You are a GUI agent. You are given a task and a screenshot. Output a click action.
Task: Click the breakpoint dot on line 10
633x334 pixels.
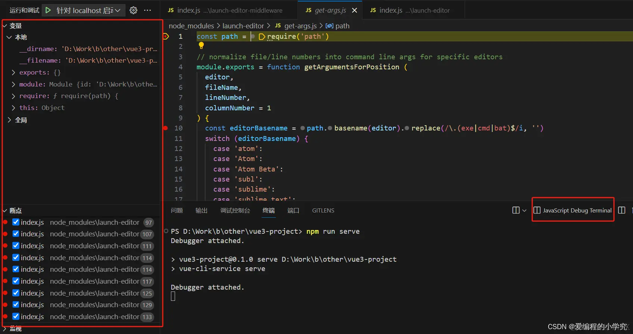165,128
